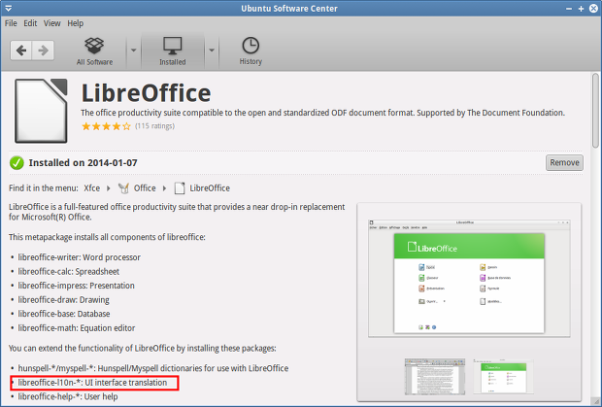Expand the Installed dropdown arrow

(x=212, y=51)
